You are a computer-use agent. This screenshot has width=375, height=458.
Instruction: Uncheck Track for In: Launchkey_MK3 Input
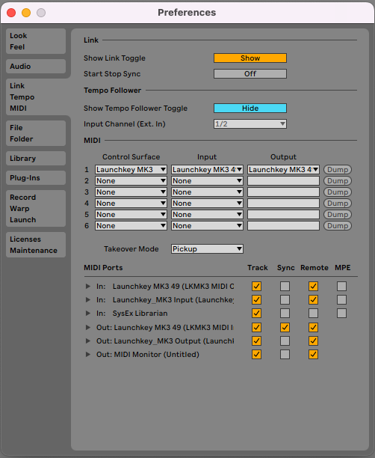pos(257,299)
